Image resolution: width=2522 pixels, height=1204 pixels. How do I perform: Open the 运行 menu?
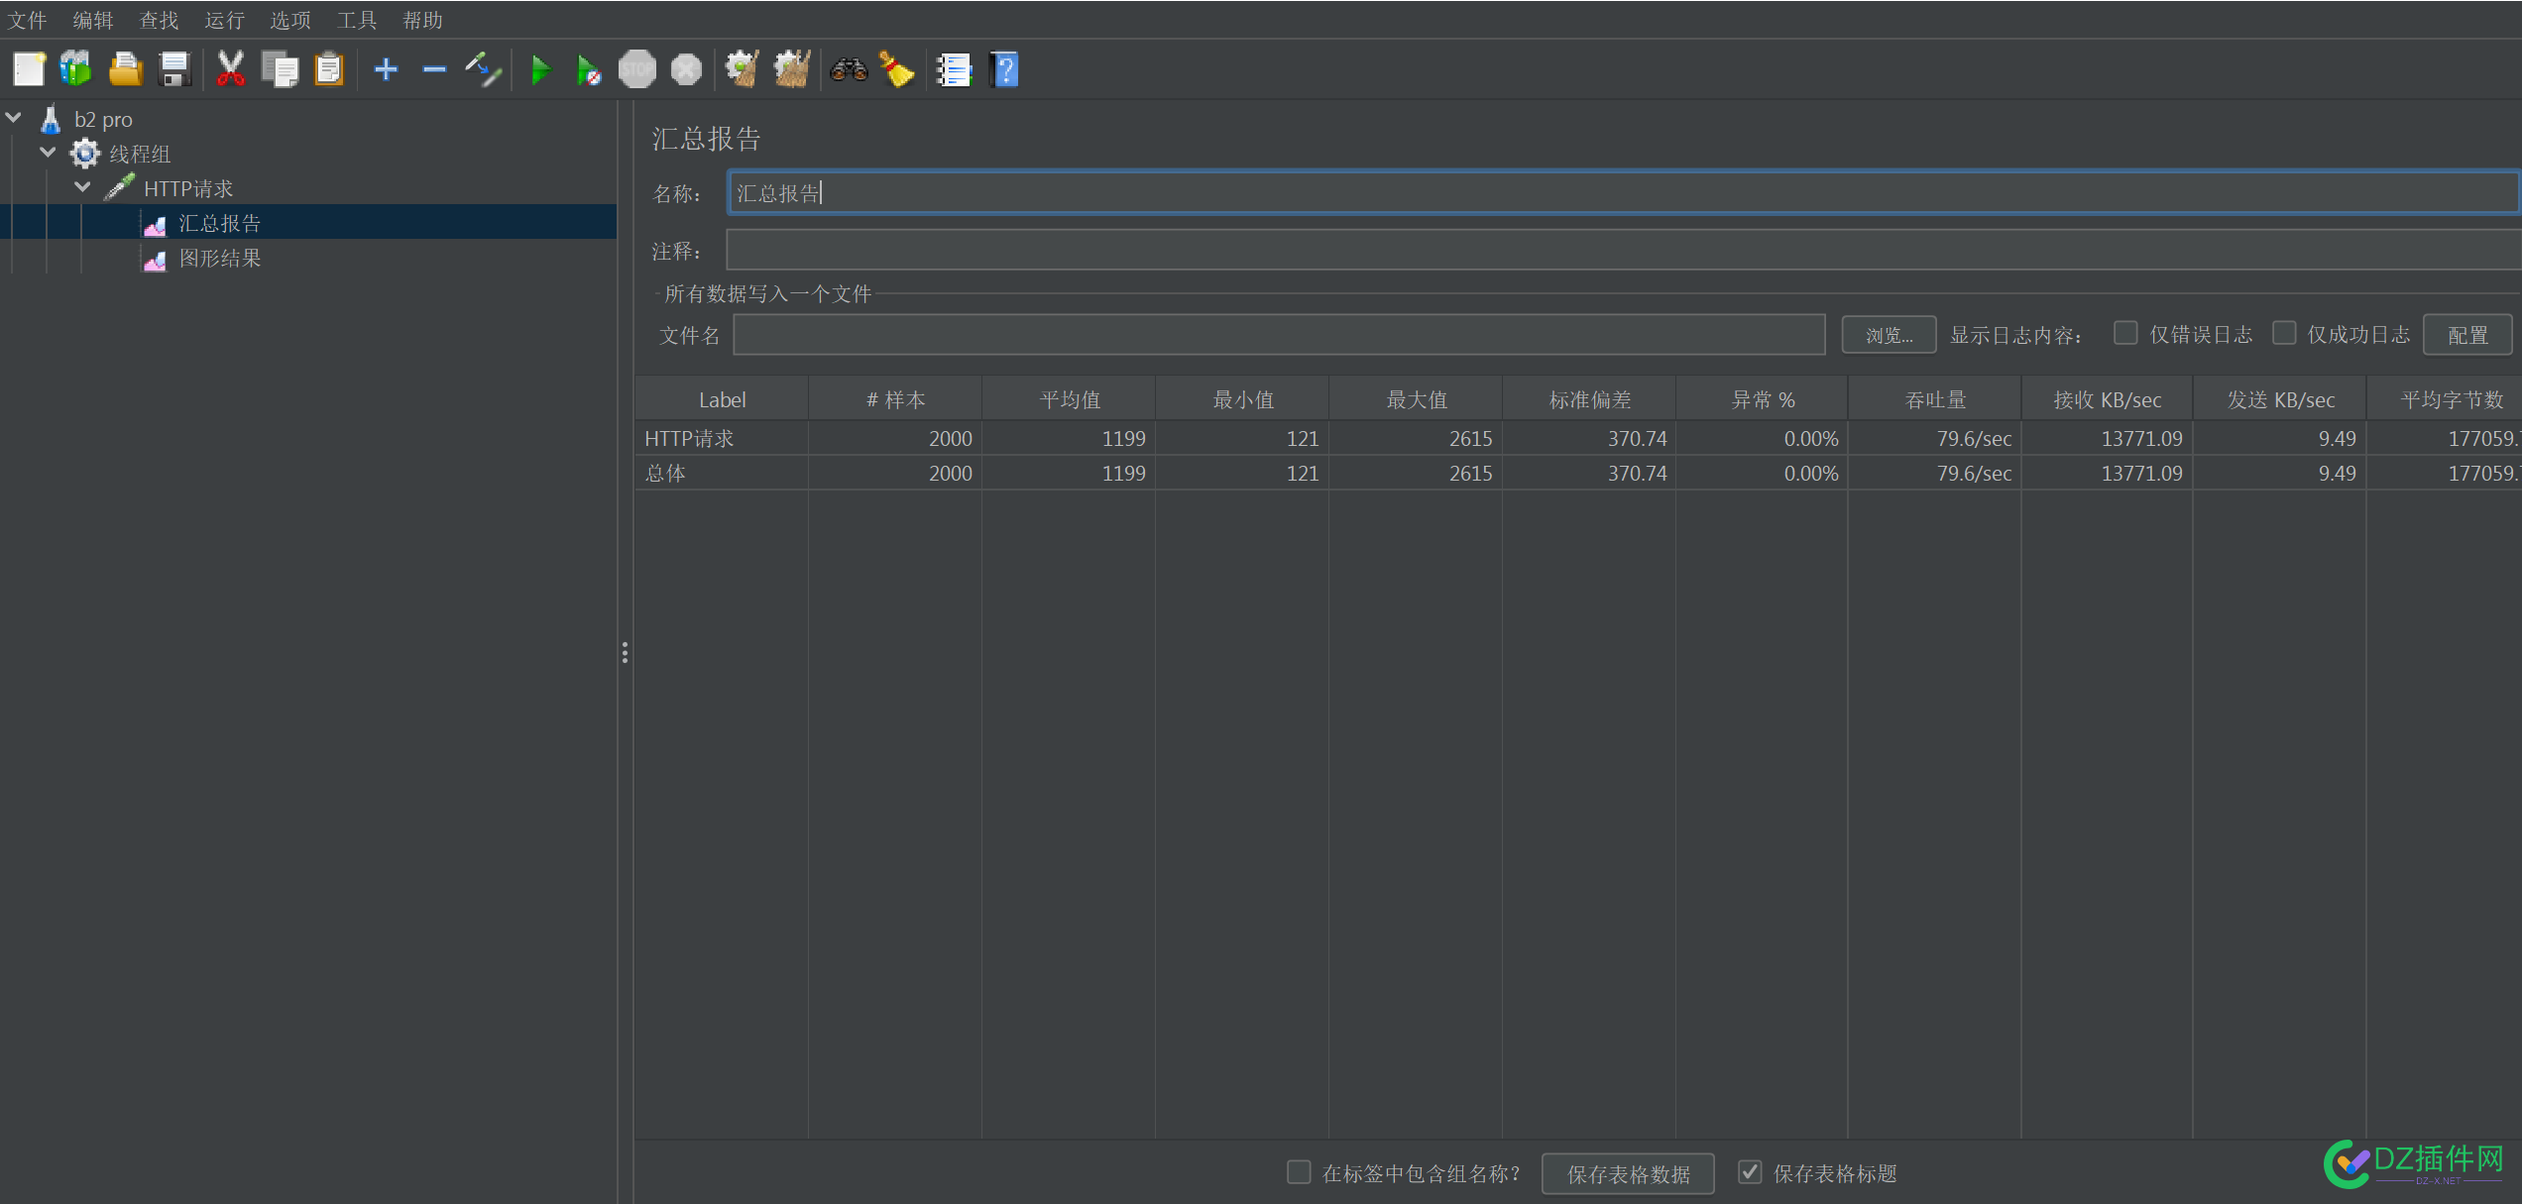[x=224, y=20]
